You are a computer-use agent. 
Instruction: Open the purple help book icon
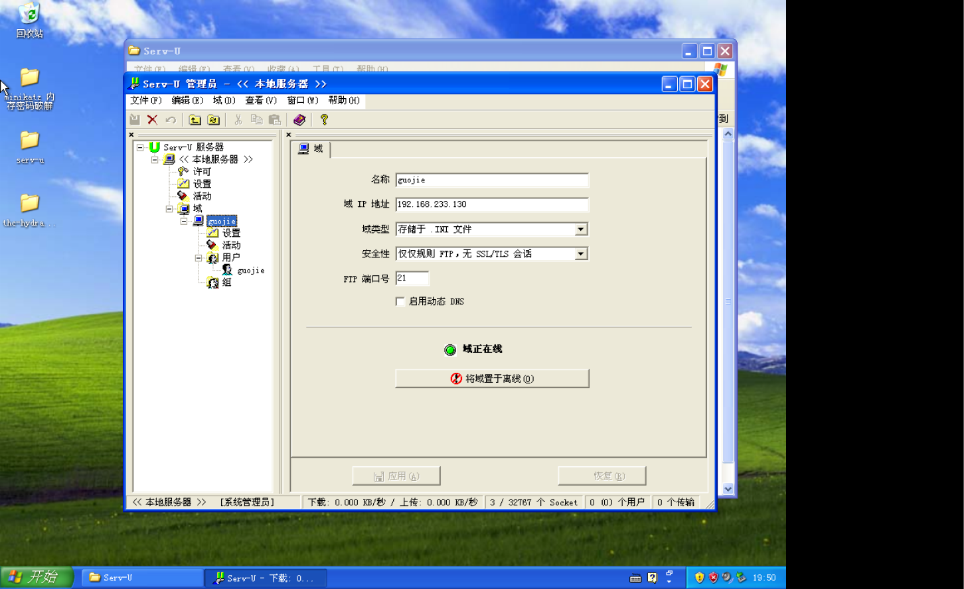click(x=299, y=119)
